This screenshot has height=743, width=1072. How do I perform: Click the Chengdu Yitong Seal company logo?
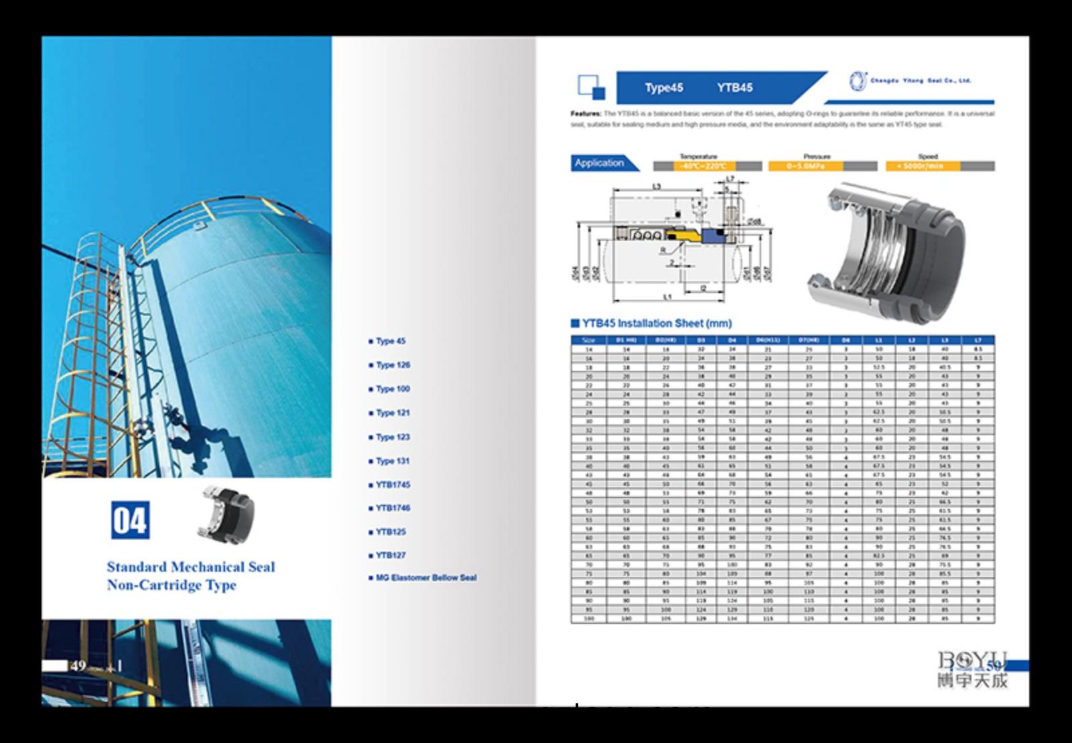(x=911, y=81)
